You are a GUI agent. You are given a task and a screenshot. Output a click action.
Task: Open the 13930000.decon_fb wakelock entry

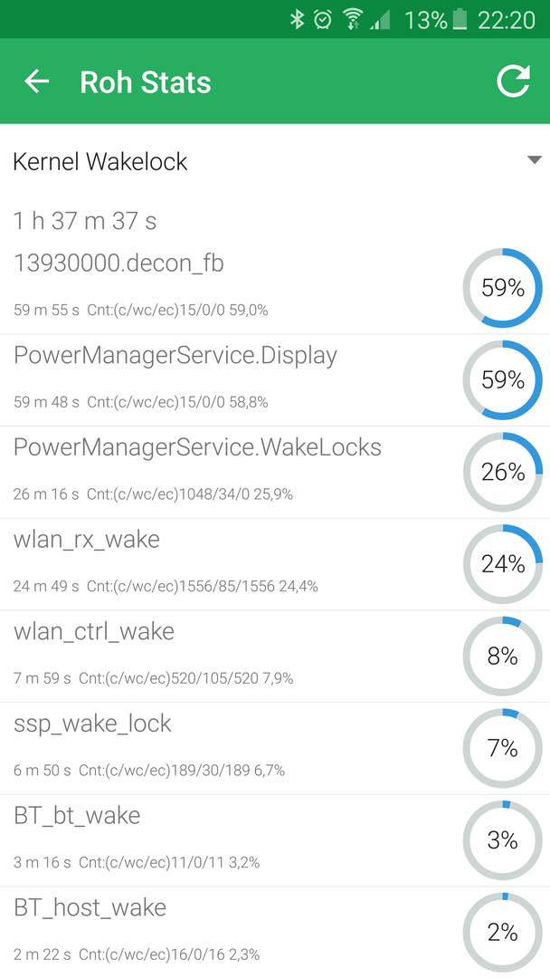point(275,288)
